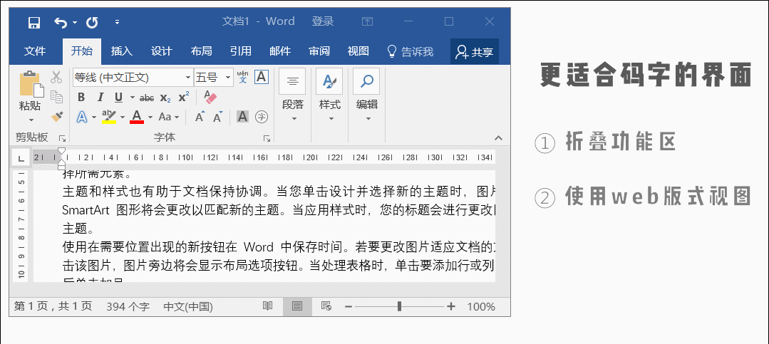This screenshot has width=769, height=344.
Task: Click the Enclose Characters circled 字 icon
Action: (262, 117)
